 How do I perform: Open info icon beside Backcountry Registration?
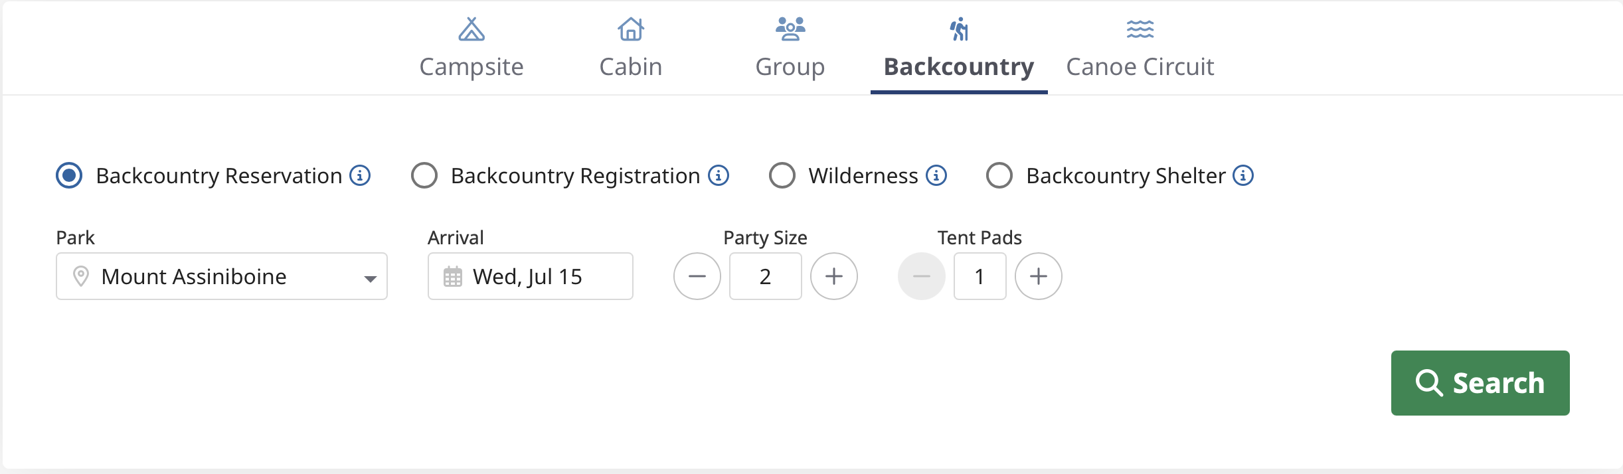pos(718,175)
